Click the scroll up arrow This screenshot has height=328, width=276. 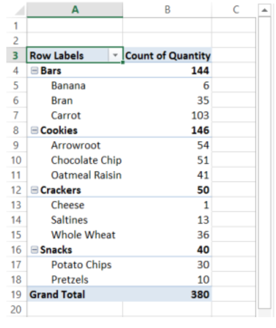pyautogui.click(x=264, y=10)
